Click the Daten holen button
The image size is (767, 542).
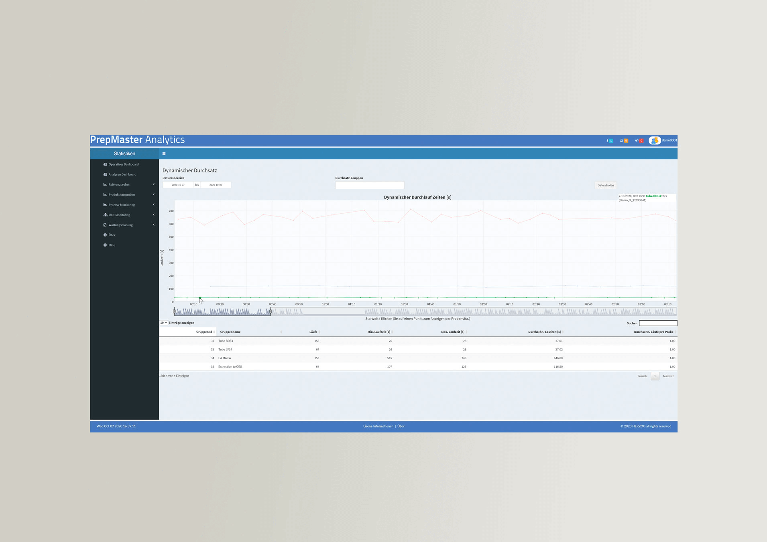tap(605, 185)
